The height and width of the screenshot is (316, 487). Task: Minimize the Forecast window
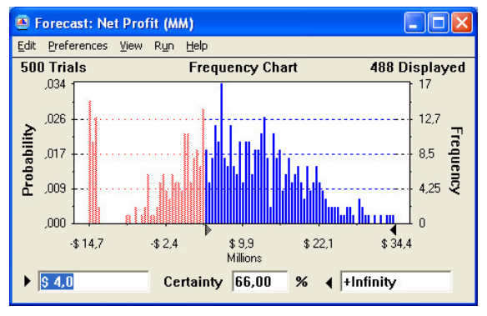[x=414, y=23]
